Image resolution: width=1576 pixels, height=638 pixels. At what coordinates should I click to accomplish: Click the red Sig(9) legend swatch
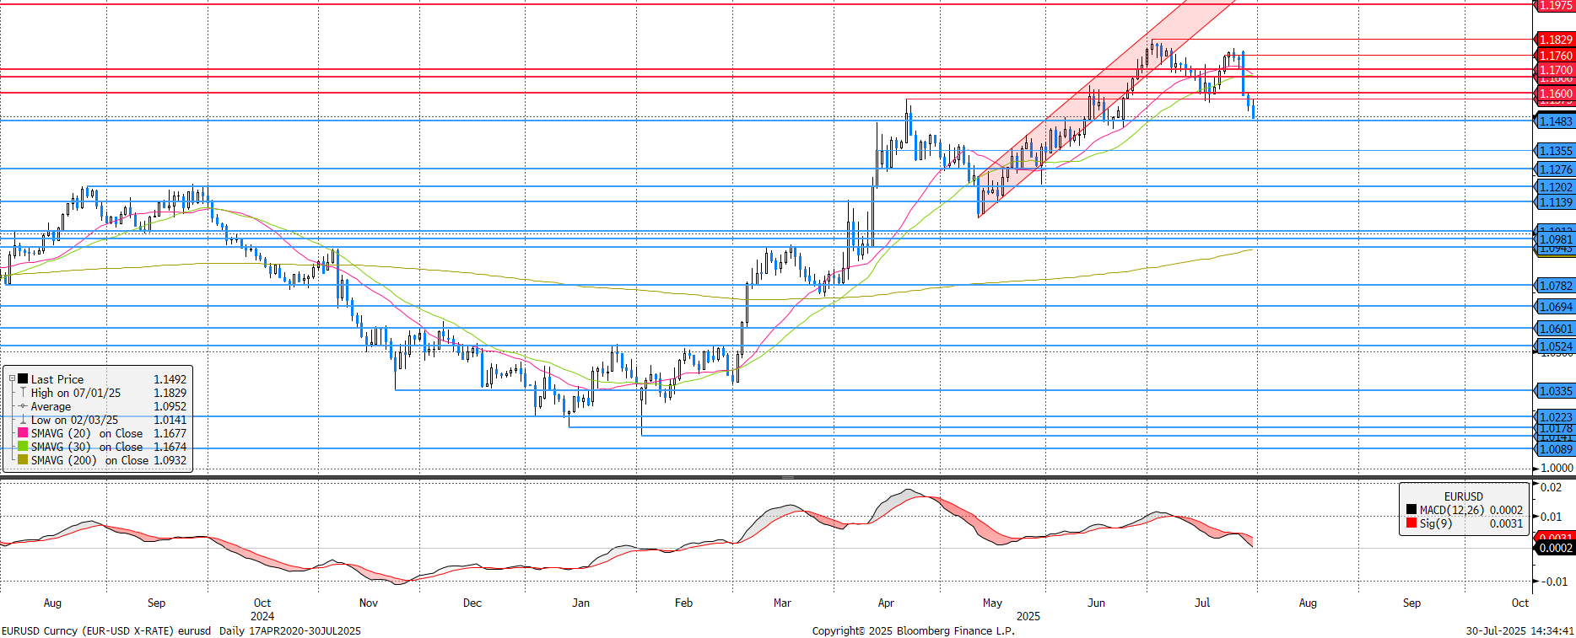(x=1411, y=523)
